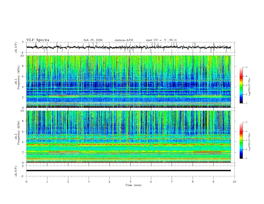The image size is (264, 204).
Task: Click Time axis tick label "10"
Action: (234, 182)
